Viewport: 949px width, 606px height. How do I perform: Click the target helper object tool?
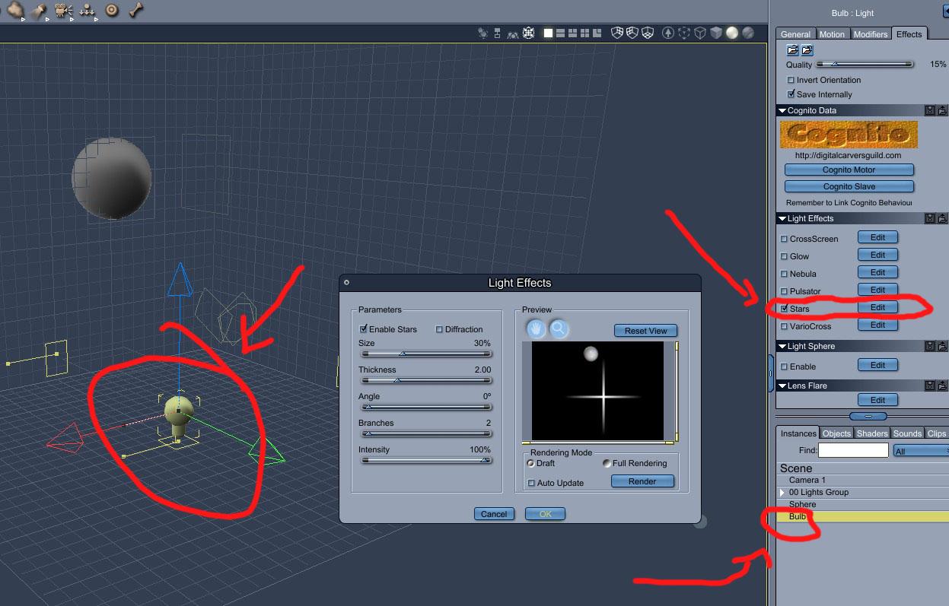pos(112,10)
